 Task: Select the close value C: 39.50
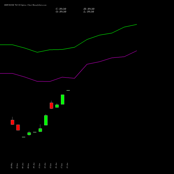61,9
